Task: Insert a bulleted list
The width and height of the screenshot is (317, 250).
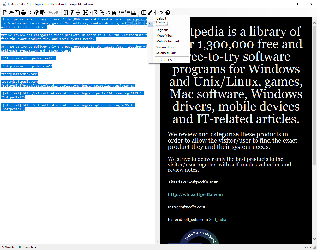Action: (122, 12)
